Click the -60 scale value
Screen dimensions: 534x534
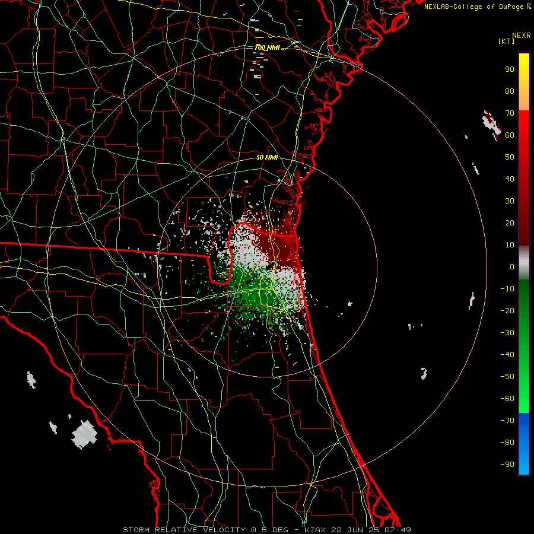click(507, 399)
